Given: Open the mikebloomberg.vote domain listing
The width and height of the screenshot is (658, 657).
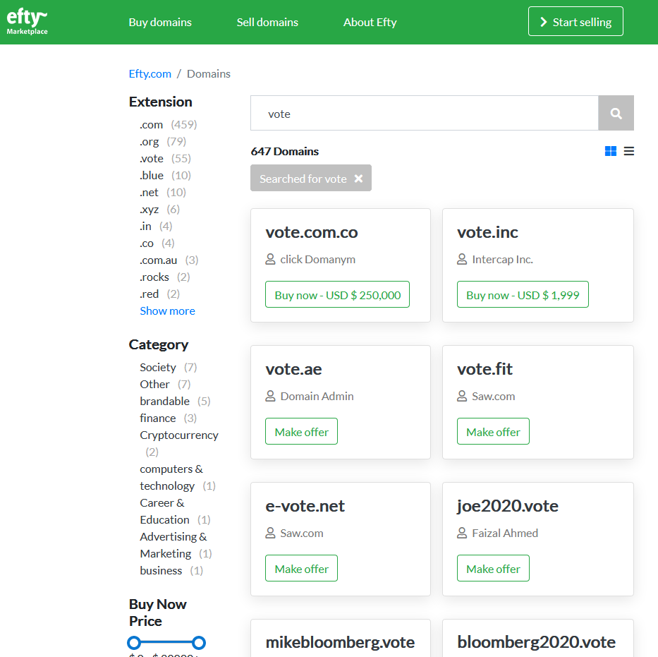Looking at the screenshot, I should (340, 642).
